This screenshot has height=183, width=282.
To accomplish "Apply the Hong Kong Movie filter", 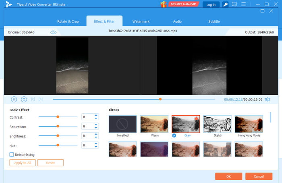I will 249,124.
